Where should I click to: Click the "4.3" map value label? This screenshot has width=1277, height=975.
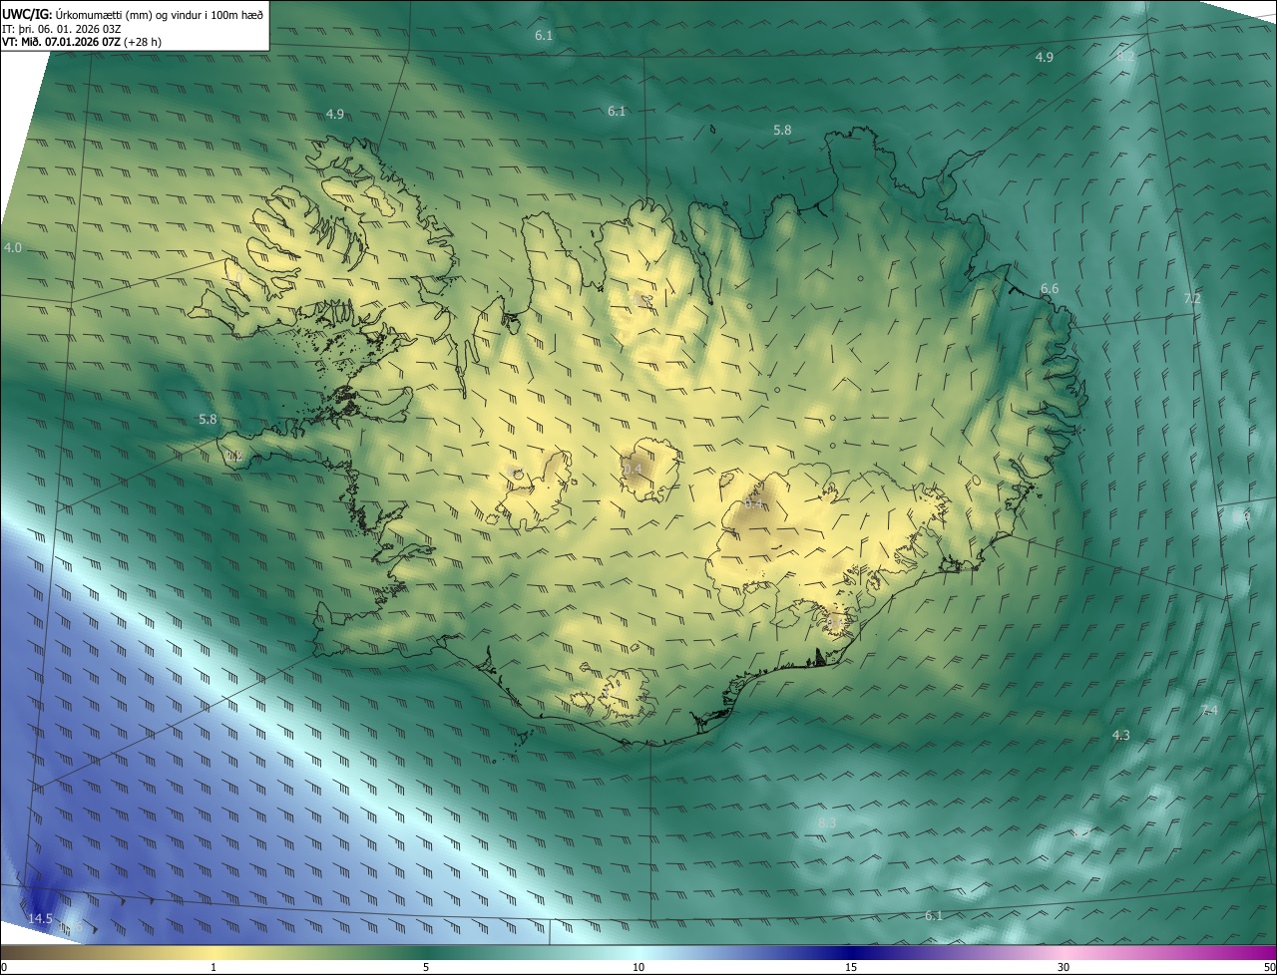pyautogui.click(x=1121, y=735)
